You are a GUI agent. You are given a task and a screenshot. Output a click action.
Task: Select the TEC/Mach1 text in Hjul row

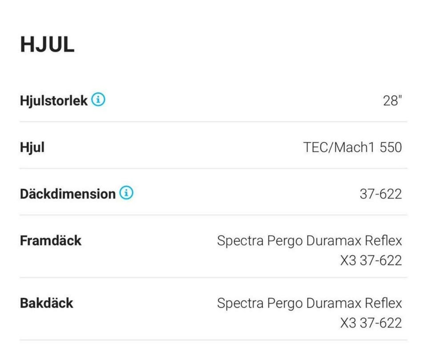tap(339, 147)
